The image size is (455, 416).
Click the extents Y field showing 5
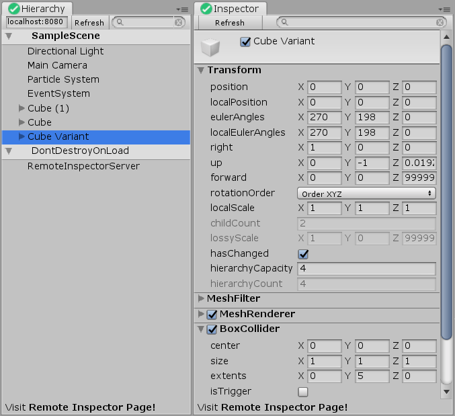coord(372,376)
